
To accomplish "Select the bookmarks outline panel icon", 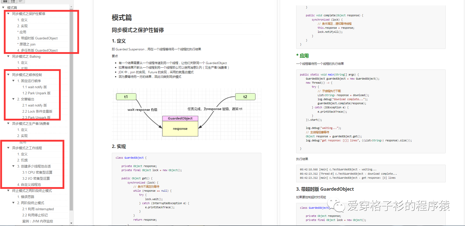I will 13,1.
